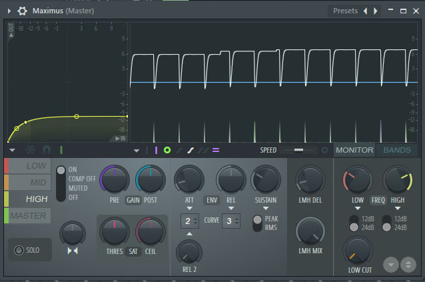This screenshot has height=282, width=425.
Task: Toggle the purple double-line display icon
Action: click(216, 150)
